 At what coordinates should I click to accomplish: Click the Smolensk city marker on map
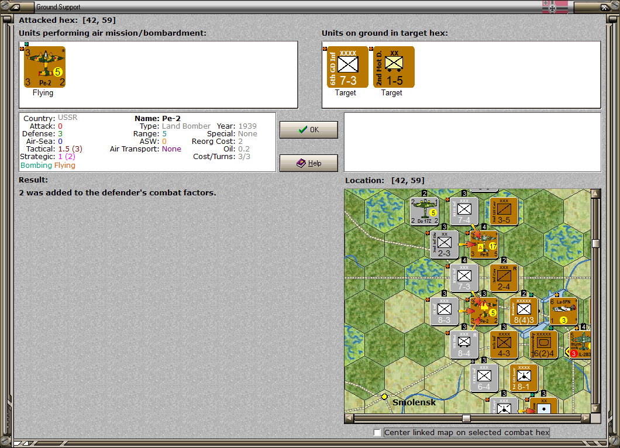click(384, 397)
